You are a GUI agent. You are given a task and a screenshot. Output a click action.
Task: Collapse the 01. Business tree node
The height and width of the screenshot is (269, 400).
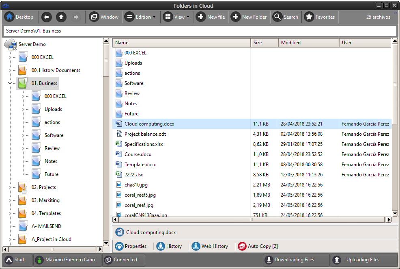[x=10, y=83]
